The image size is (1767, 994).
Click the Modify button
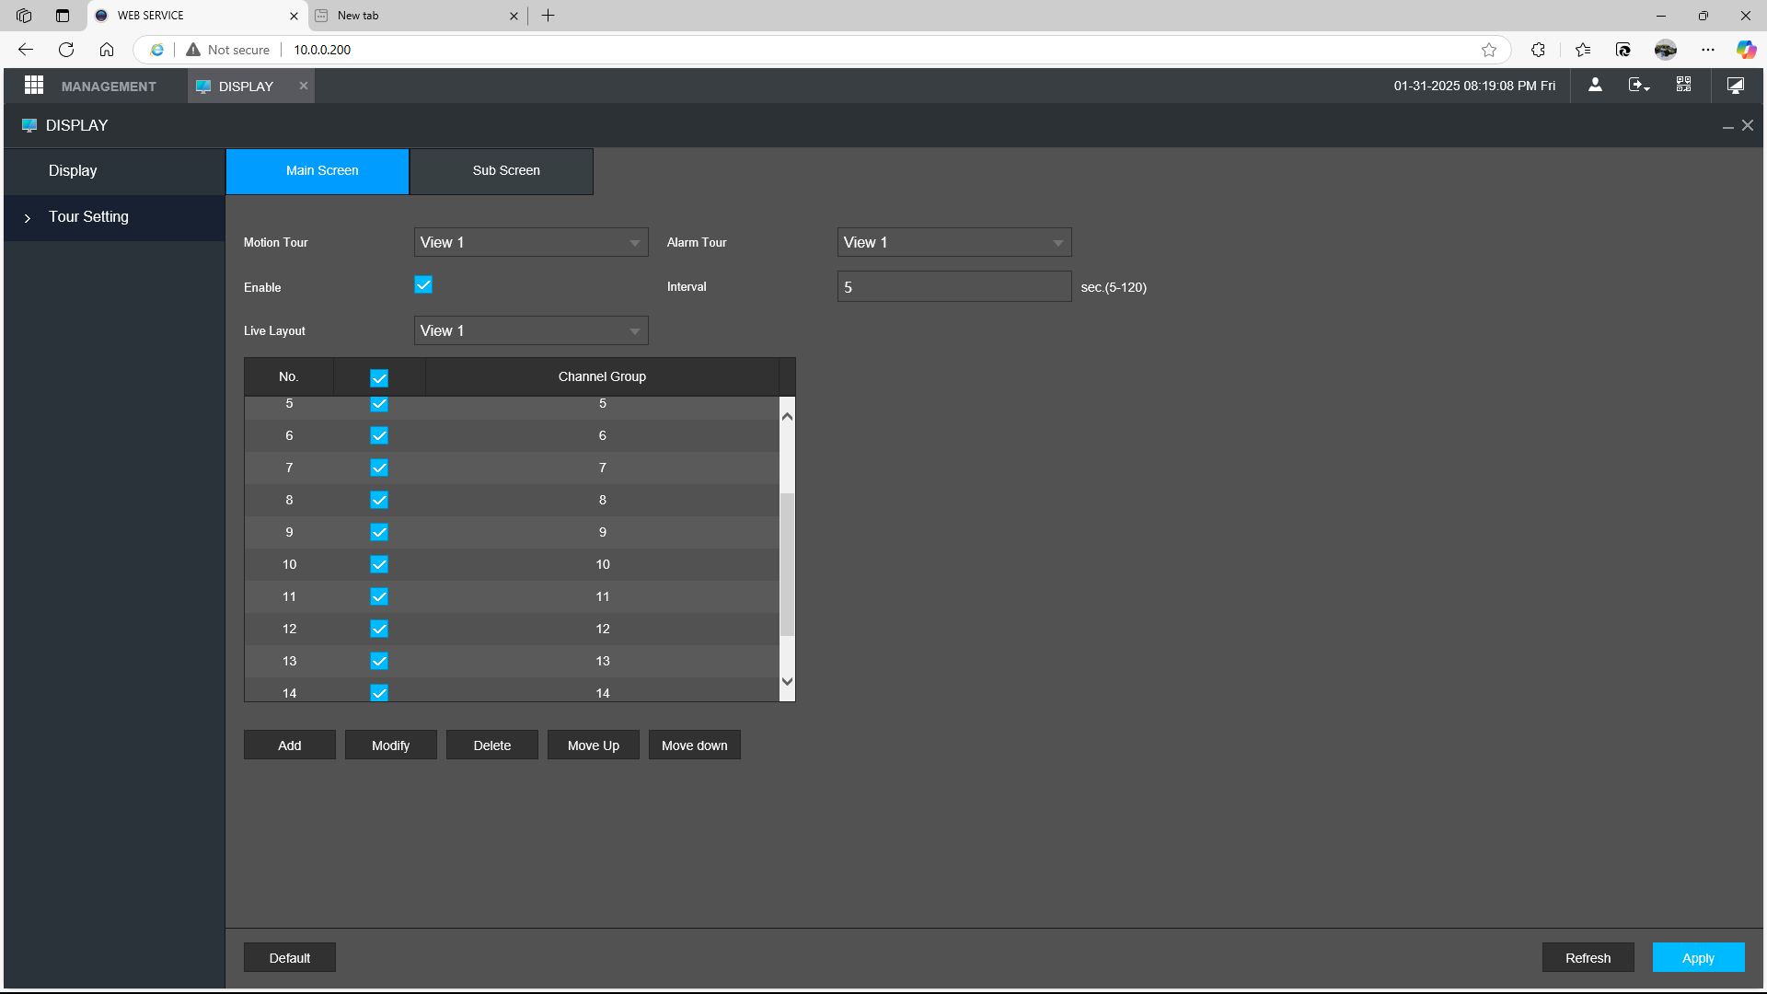(x=391, y=745)
